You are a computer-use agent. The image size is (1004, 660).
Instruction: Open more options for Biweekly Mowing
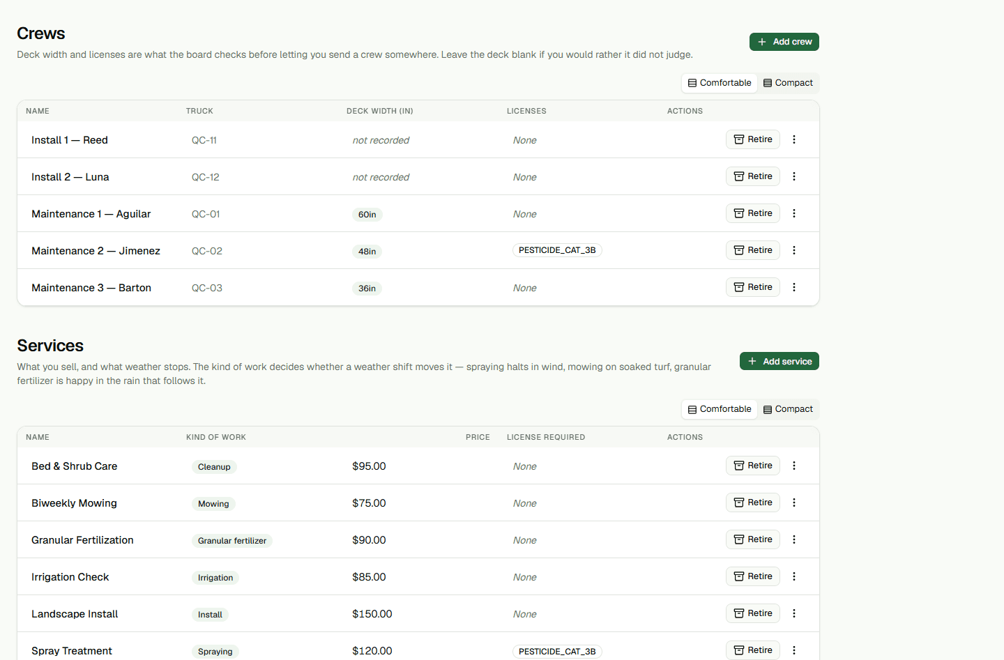tap(794, 502)
